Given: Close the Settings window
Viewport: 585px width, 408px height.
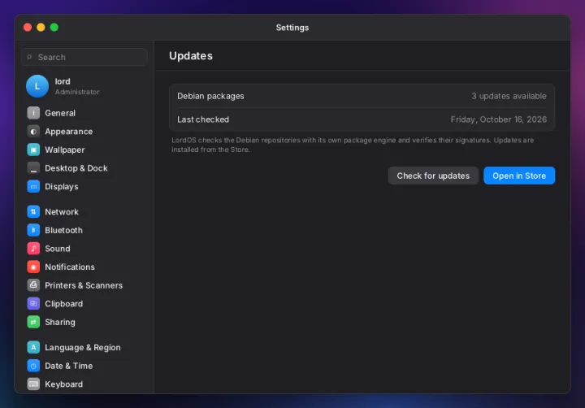Looking at the screenshot, I should coord(28,28).
